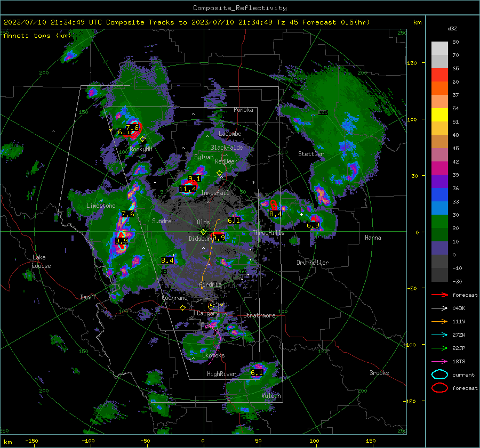Click the Ponoka city label
Screen dimensions: 480x448
(243, 110)
